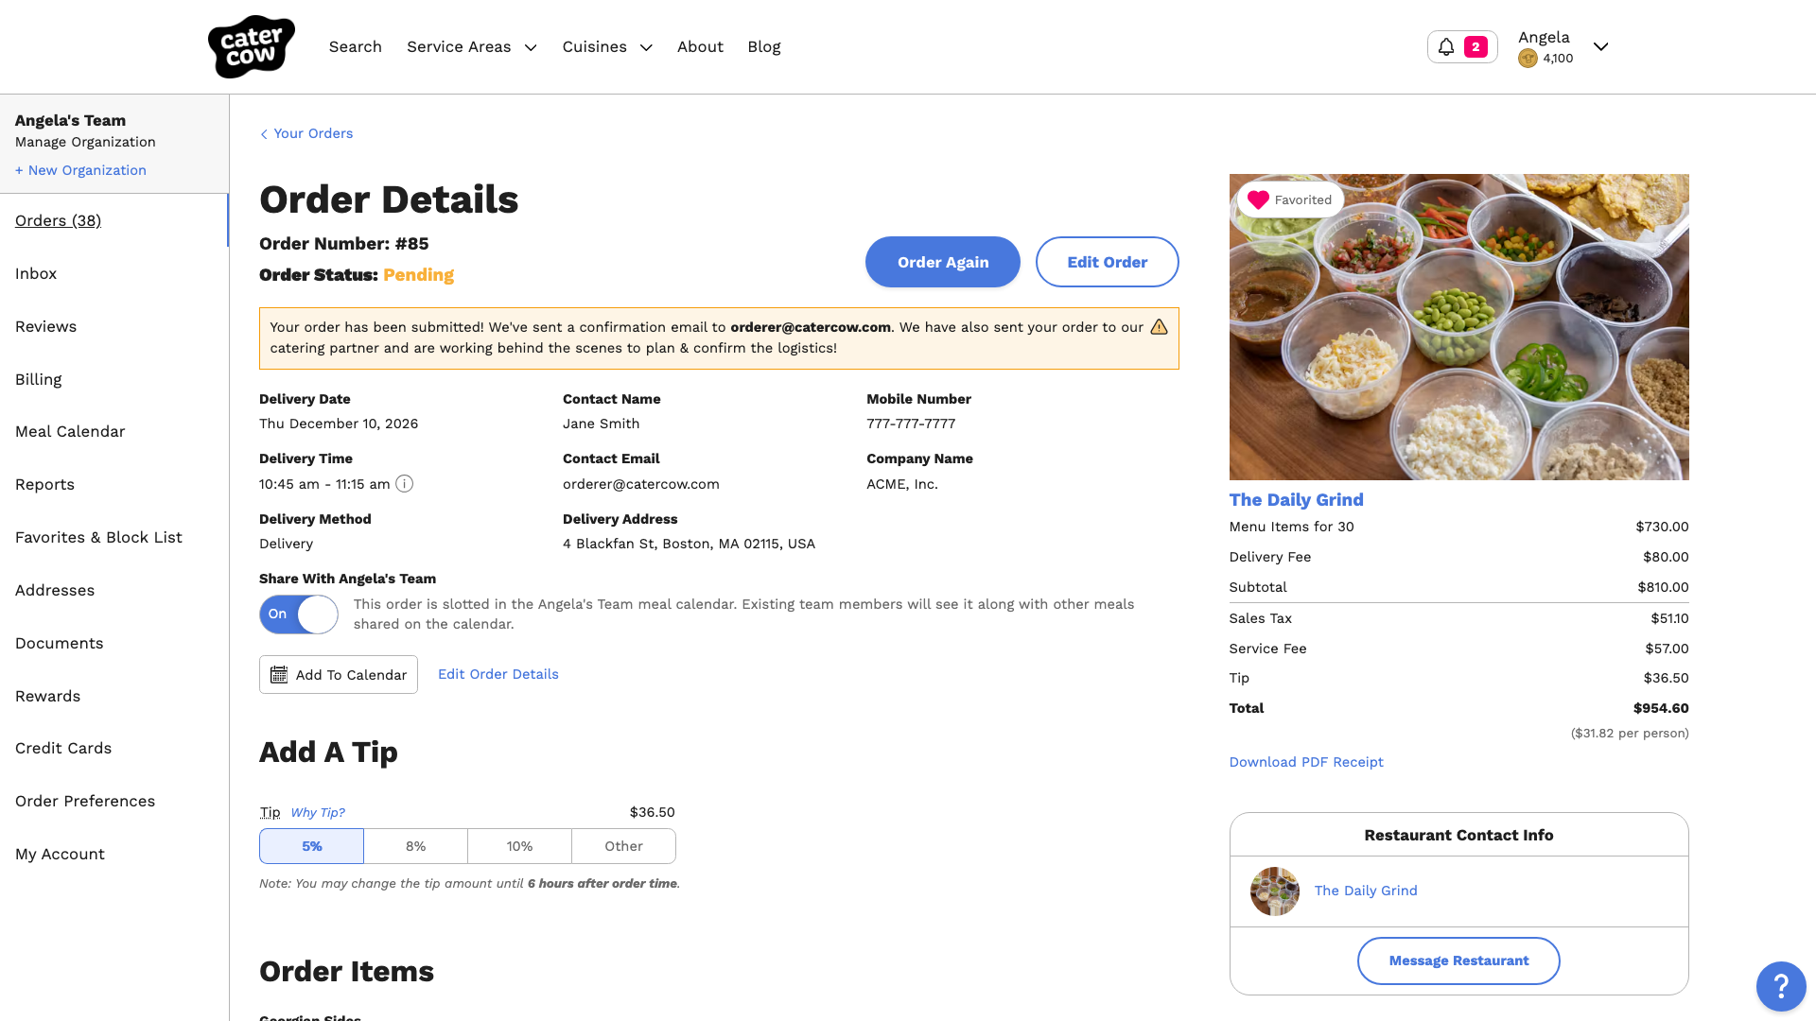Click Download PDF Receipt link

tap(1306, 762)
